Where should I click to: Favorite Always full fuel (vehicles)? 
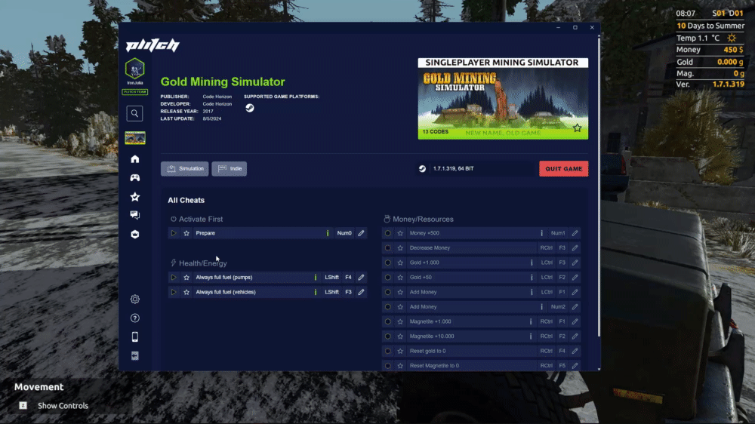186,292
